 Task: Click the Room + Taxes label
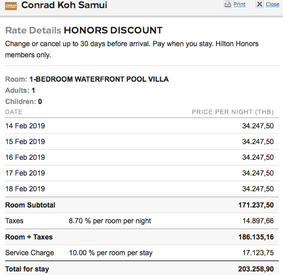[x=29, y=237]
